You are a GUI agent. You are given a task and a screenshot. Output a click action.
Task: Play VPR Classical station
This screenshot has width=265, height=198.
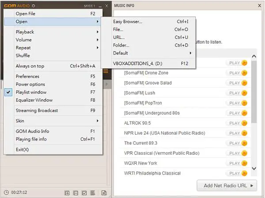coord(236,153)
